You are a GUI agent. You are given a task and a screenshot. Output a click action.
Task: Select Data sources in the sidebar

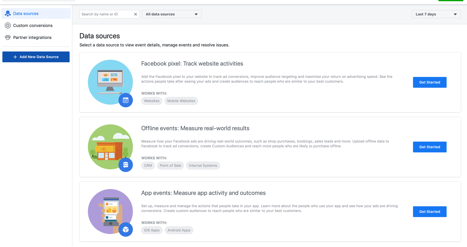tap(36, 13)
